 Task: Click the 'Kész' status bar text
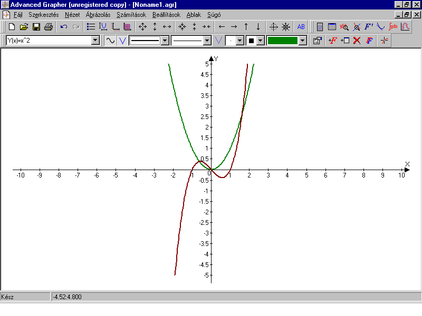(x=7, y=297)
